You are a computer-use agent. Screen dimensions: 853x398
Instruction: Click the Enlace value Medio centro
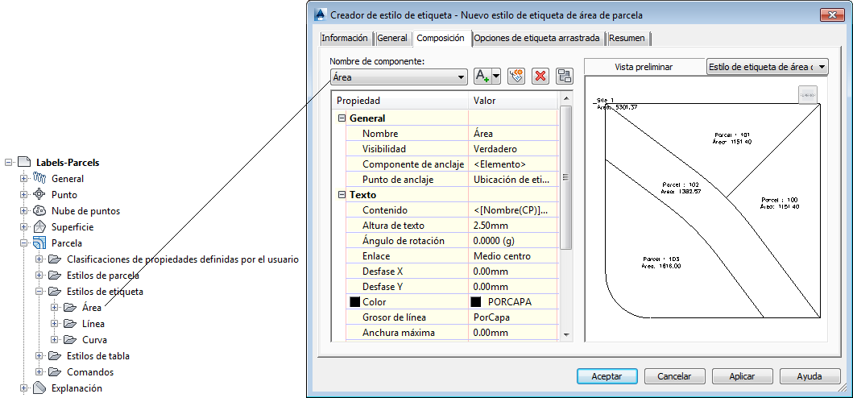(x=513, y=256)
